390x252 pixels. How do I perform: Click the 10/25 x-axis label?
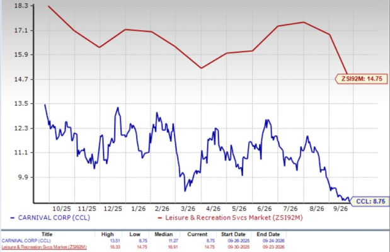62,209
